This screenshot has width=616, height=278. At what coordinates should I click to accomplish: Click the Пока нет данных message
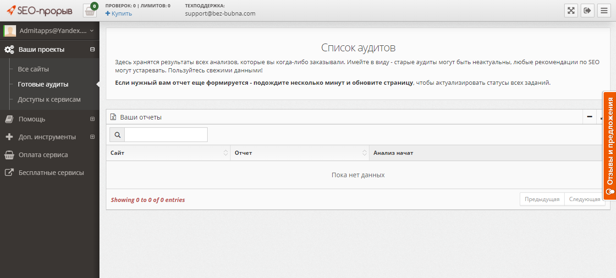358,175
